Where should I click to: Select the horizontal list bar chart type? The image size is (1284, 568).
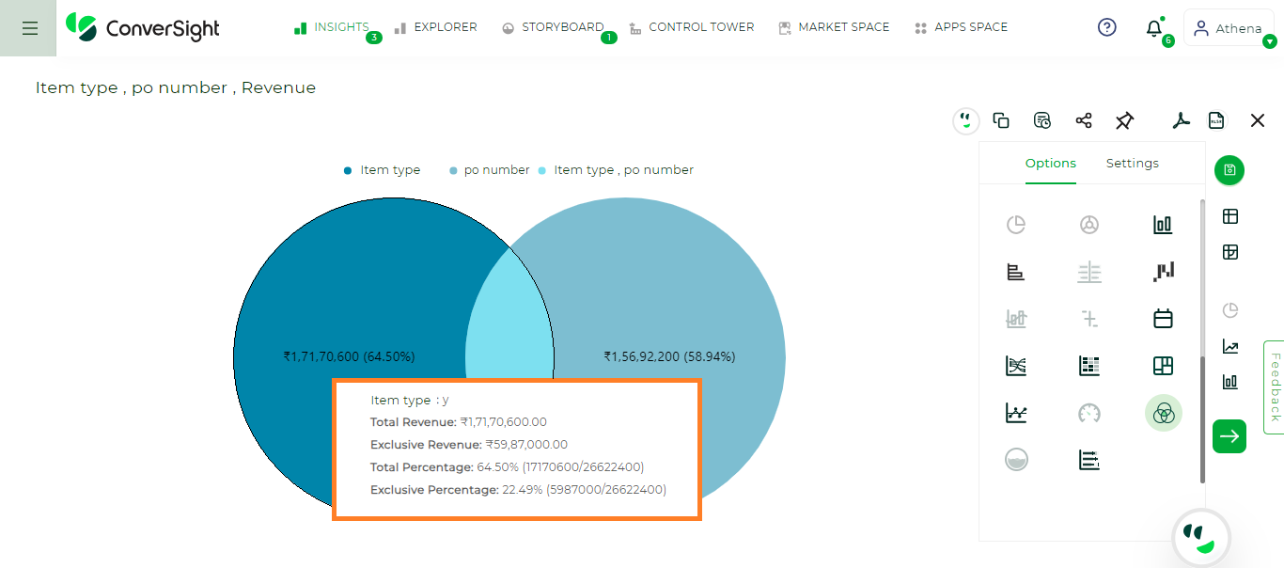tap(1089, 459)
